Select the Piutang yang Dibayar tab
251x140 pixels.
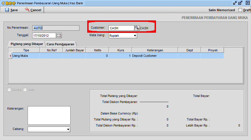[27, 44]
